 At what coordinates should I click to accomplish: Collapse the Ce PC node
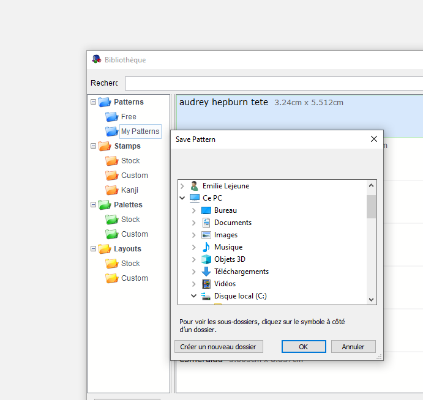coord(182,198)
